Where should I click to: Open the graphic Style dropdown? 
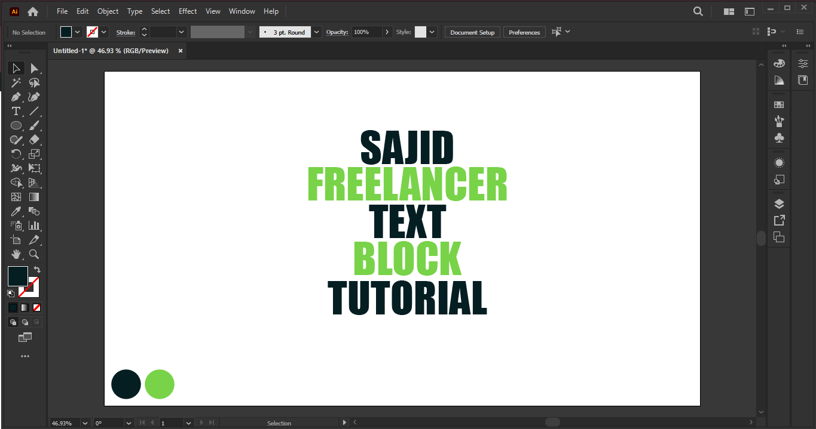432,32
